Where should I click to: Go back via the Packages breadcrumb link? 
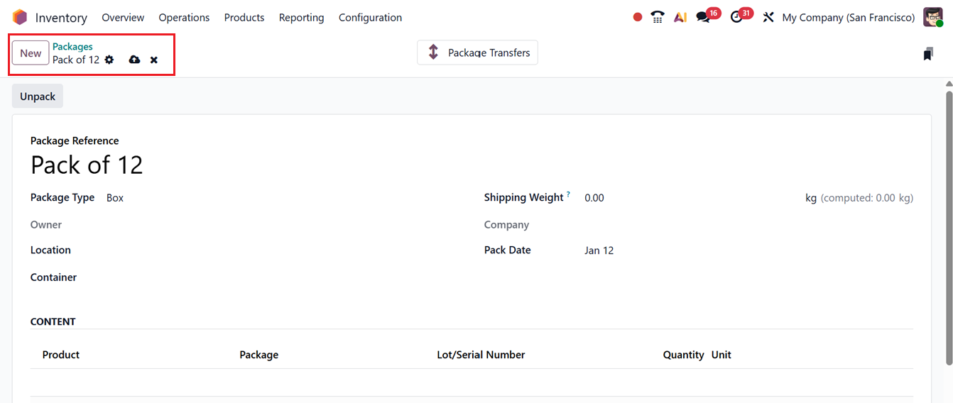(x=72, y=47)
